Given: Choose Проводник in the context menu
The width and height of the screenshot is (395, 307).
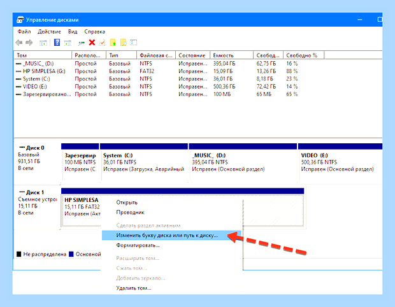Looking at the screenshot, I should coord(172,212).
